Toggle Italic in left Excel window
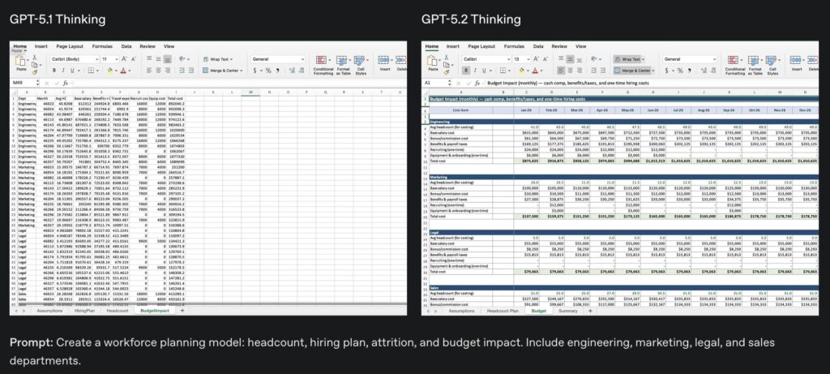830x374 pixels. (63, 71)
